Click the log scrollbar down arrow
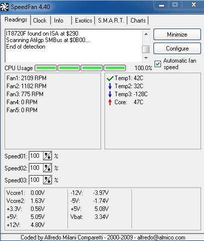204x241 pixels. coord(146,58)
